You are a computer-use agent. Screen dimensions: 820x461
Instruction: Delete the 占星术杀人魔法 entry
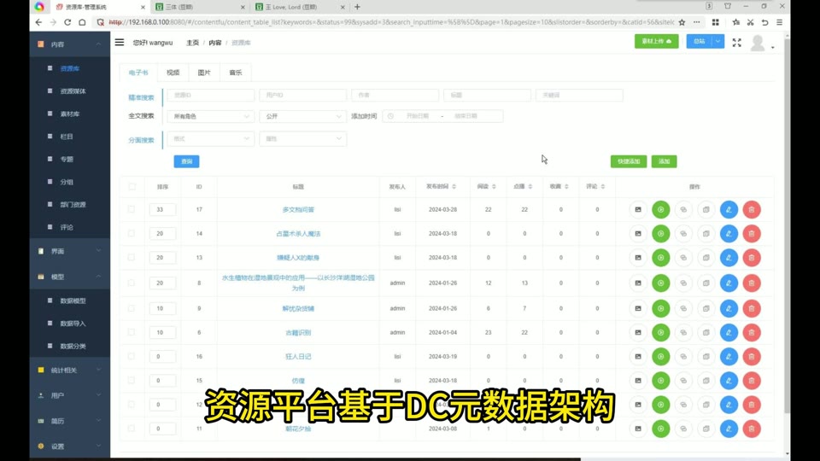coord(752,234)
